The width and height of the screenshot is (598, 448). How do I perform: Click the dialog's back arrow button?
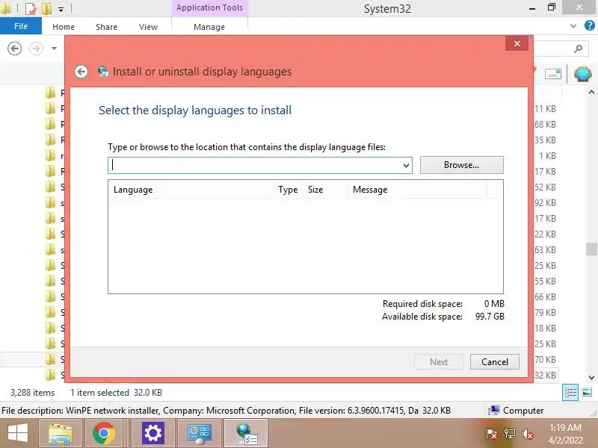pos(81,72)
